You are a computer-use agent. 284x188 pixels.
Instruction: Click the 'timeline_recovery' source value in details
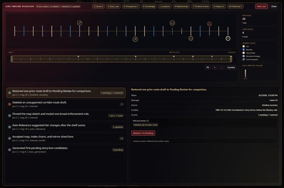pyautogui.click(x=270, y=105)
